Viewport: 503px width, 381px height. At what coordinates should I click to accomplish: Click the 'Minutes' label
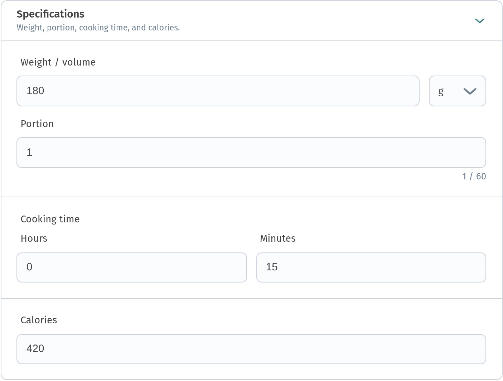278,238
